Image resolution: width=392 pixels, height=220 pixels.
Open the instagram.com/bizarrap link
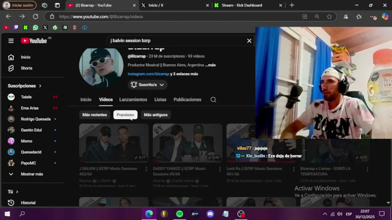(148, 74)
